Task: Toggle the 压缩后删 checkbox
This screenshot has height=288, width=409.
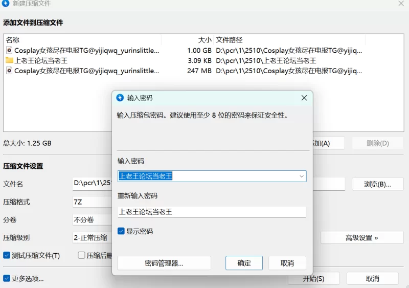Action: point(81,255)
